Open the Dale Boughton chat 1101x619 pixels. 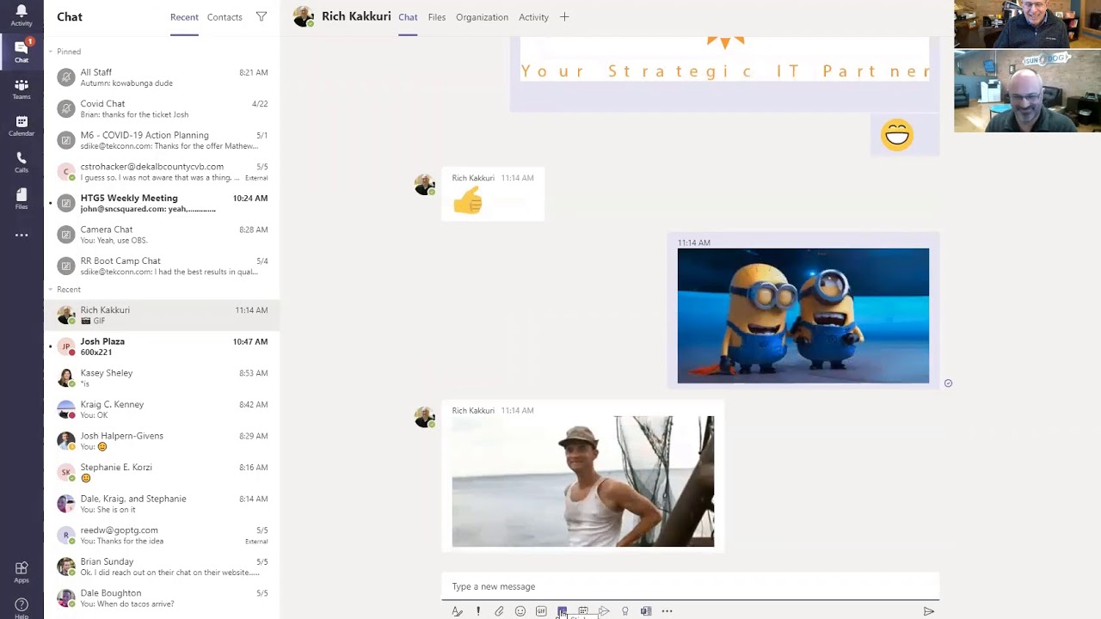tap(162, 598)
